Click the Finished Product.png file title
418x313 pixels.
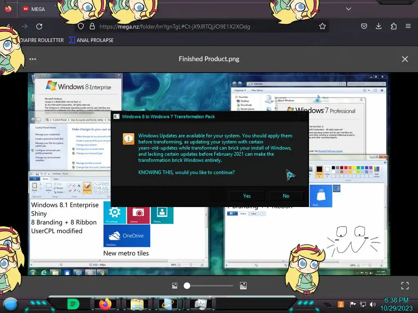pyautogui.click(x=209, y=59)
